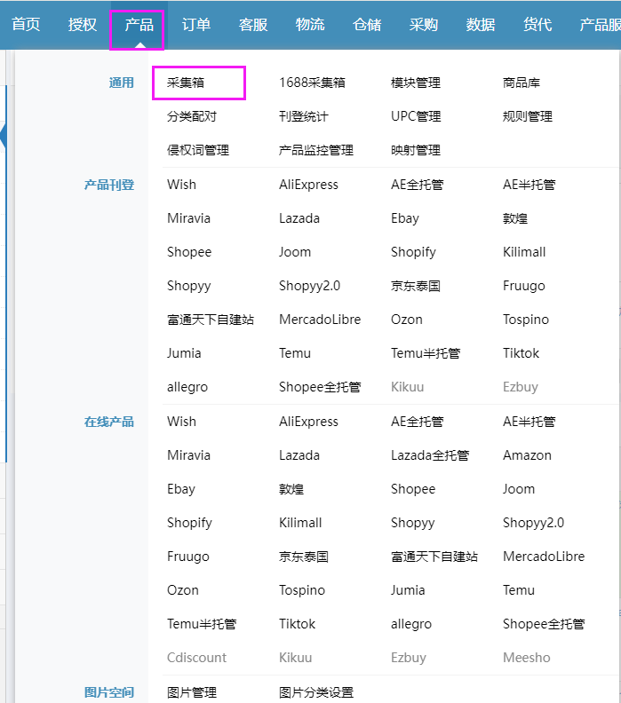The image size is (621, 703).
Task: Open Amazon under 在线产品
Action: click(527, 455)
